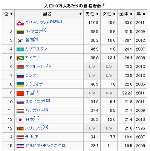
Task: Open footnote [13] beside 日本
Action: 37,118
